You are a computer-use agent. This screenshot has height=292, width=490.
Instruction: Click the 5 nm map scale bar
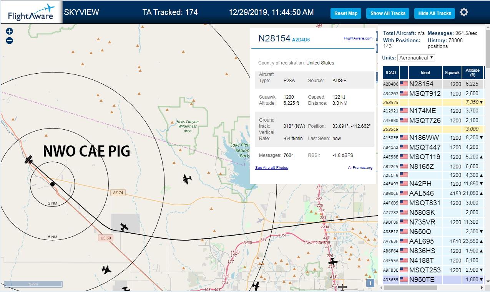[x=33, y=284]
